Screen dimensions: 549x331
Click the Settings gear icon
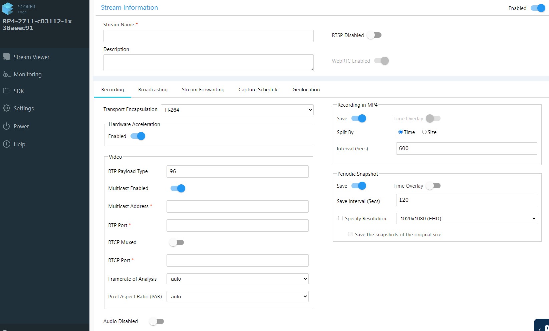[6, 108]
